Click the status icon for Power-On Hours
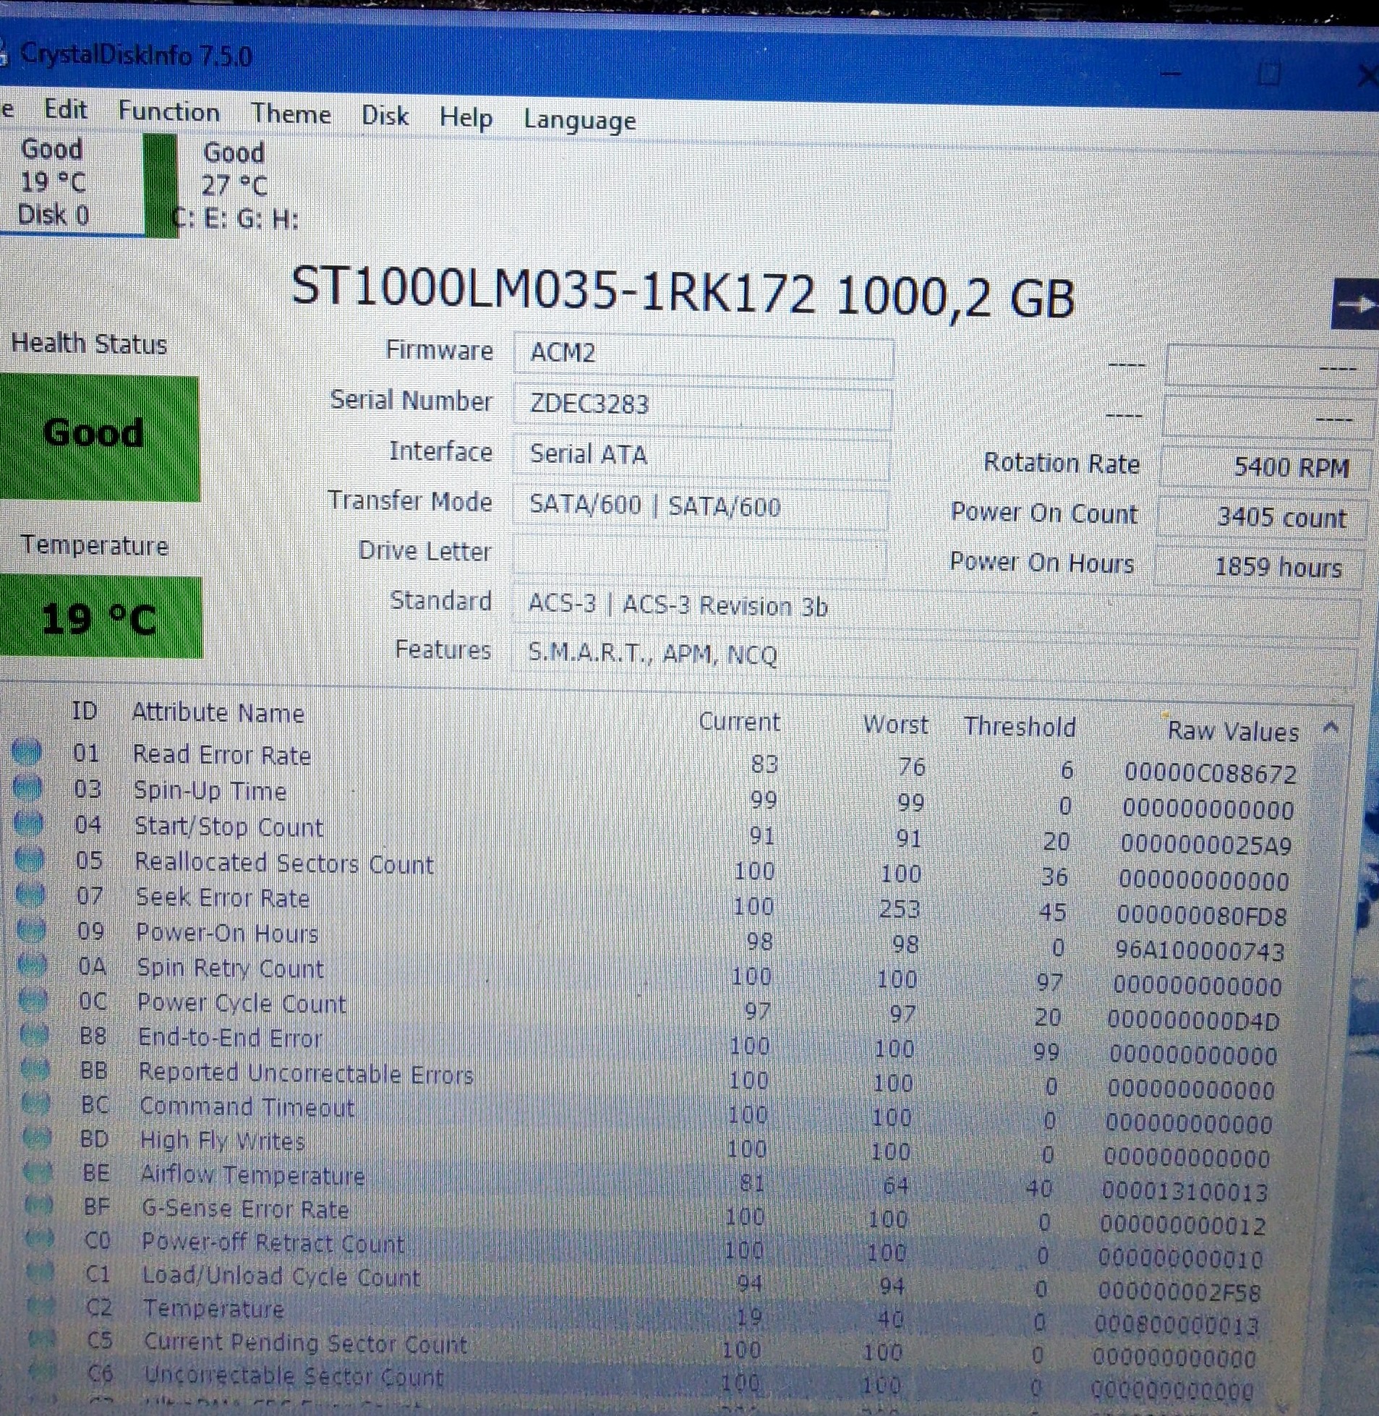This screenshot has width=1379, height=1416. click(32, 931)
